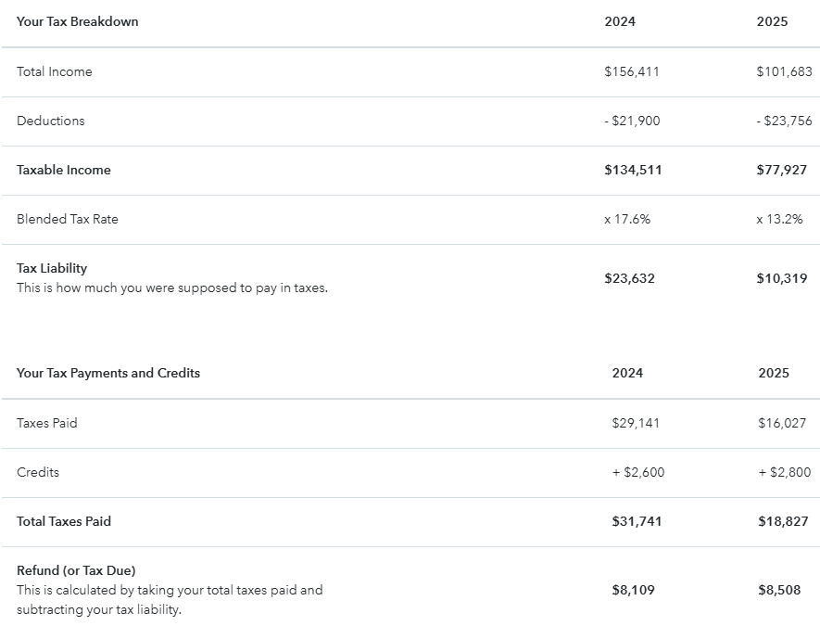
Task: Click the Your Tax Payments and Credits heading
Action: pyautogui.click(x=108, y=373)
